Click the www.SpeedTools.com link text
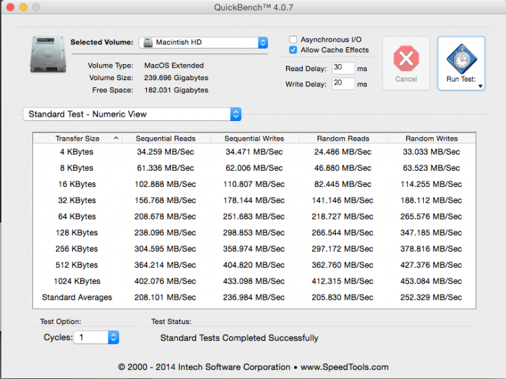This screenshot has width=506, height=379. (x=344, y=367)
